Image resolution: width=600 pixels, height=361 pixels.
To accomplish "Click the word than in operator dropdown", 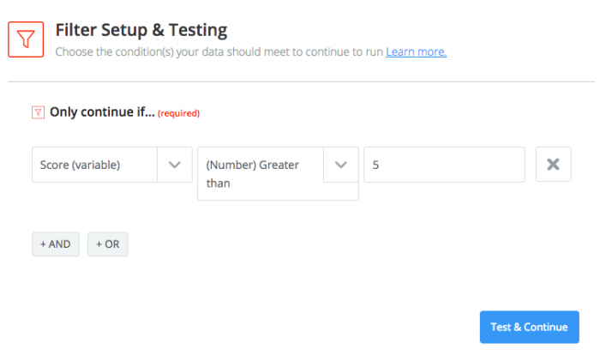I will (218, 184).
